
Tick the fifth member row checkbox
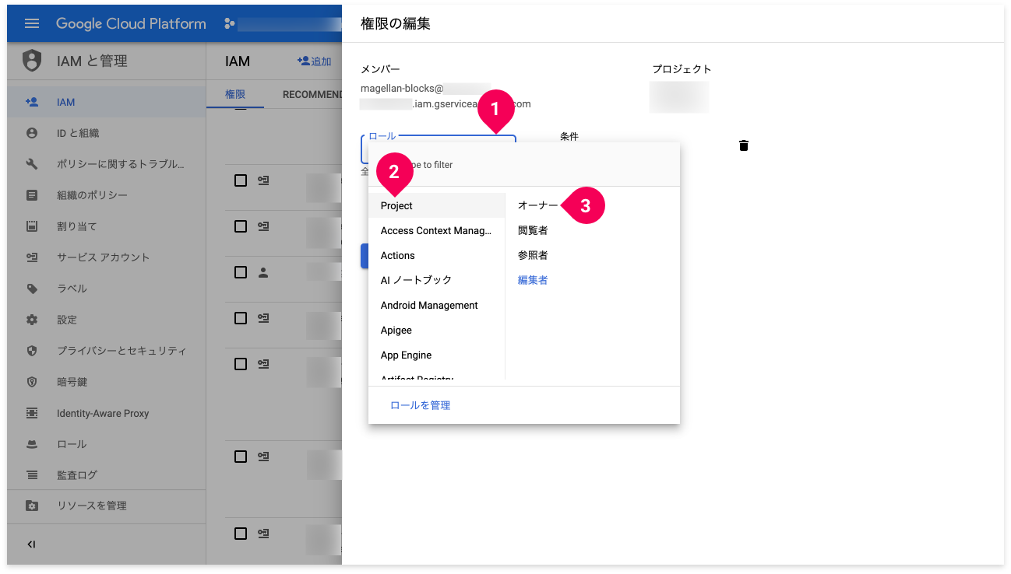click(x=241, y=364)
